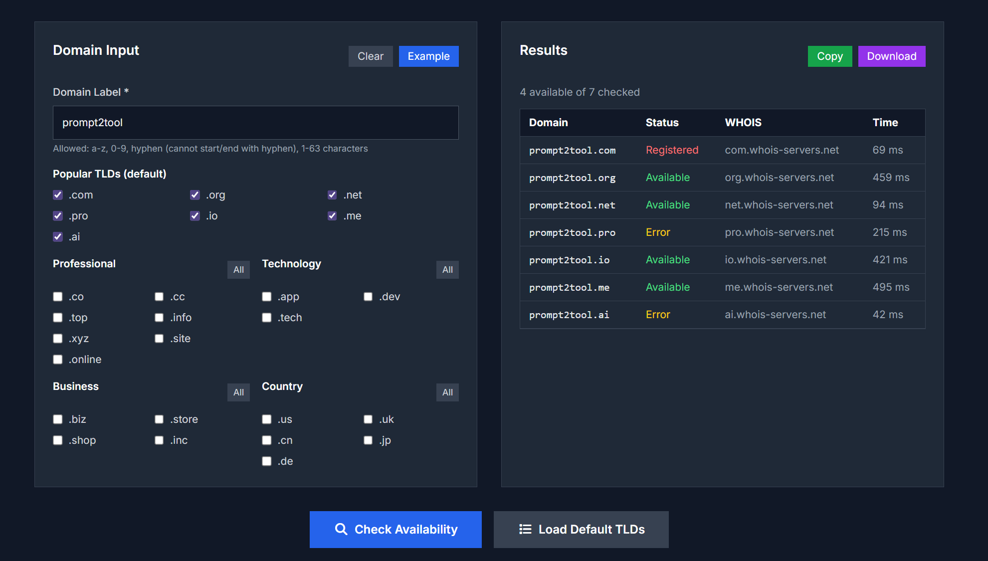Download the results
The image size is (988, 561).
(891, 56)
